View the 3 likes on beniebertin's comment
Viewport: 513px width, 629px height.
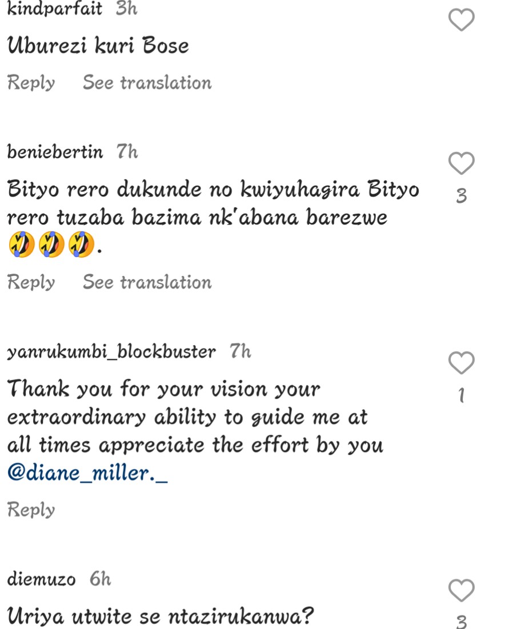pyautogui.click(x=462, y=196)
